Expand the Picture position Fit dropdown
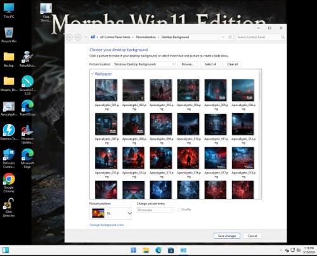This screenshot has height=256, width=317. click(110, 213)
